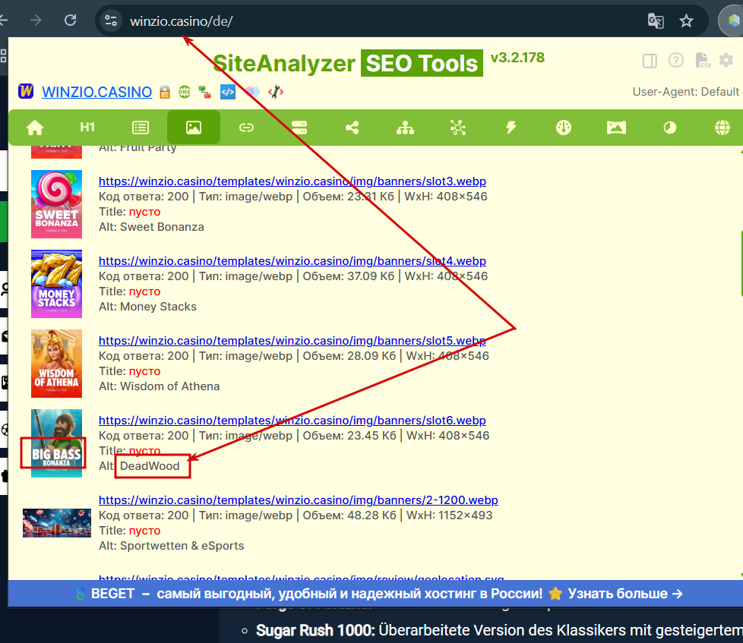The image size is (743, 643).
Task: Click the version label v3.2.178
Action: (x=517, y=58)
